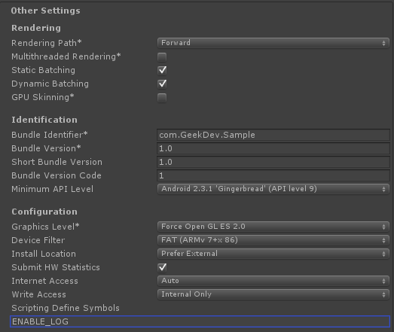This screenshot has height=332, width=394.
Task: Click the Identification heading
Action: (x=44, y=120)
